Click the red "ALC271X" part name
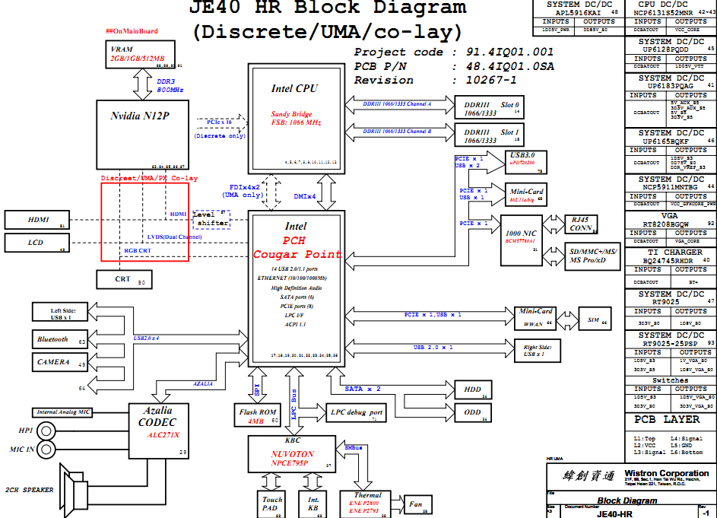 [x=163, y=435]
